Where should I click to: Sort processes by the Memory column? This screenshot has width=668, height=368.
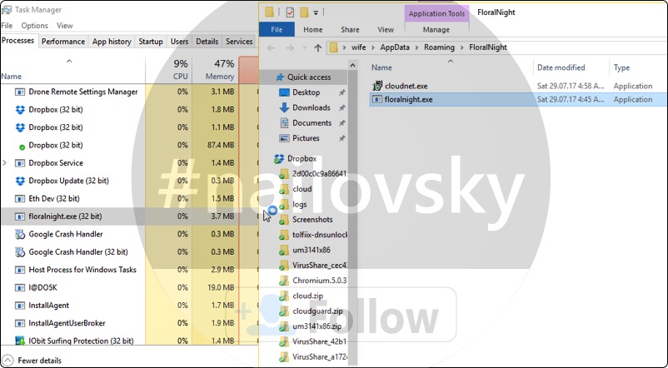pyautogui.click(x=216, y=70)
